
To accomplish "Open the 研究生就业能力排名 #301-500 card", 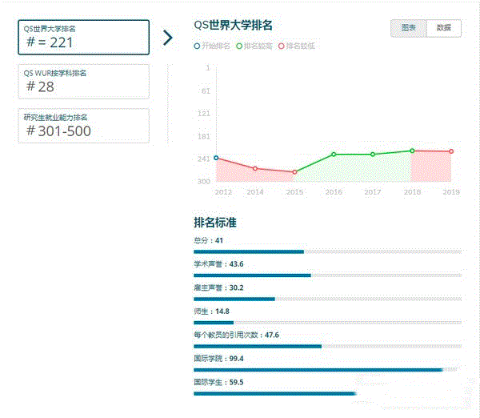I will tap(83, 126).
